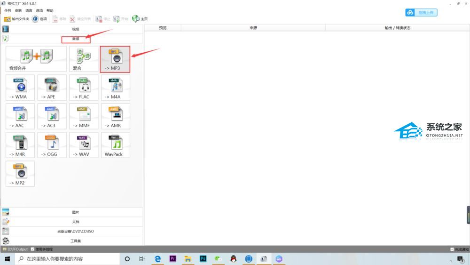Open the -> AAC converter
470x265 pixels.
coord(20,116)
